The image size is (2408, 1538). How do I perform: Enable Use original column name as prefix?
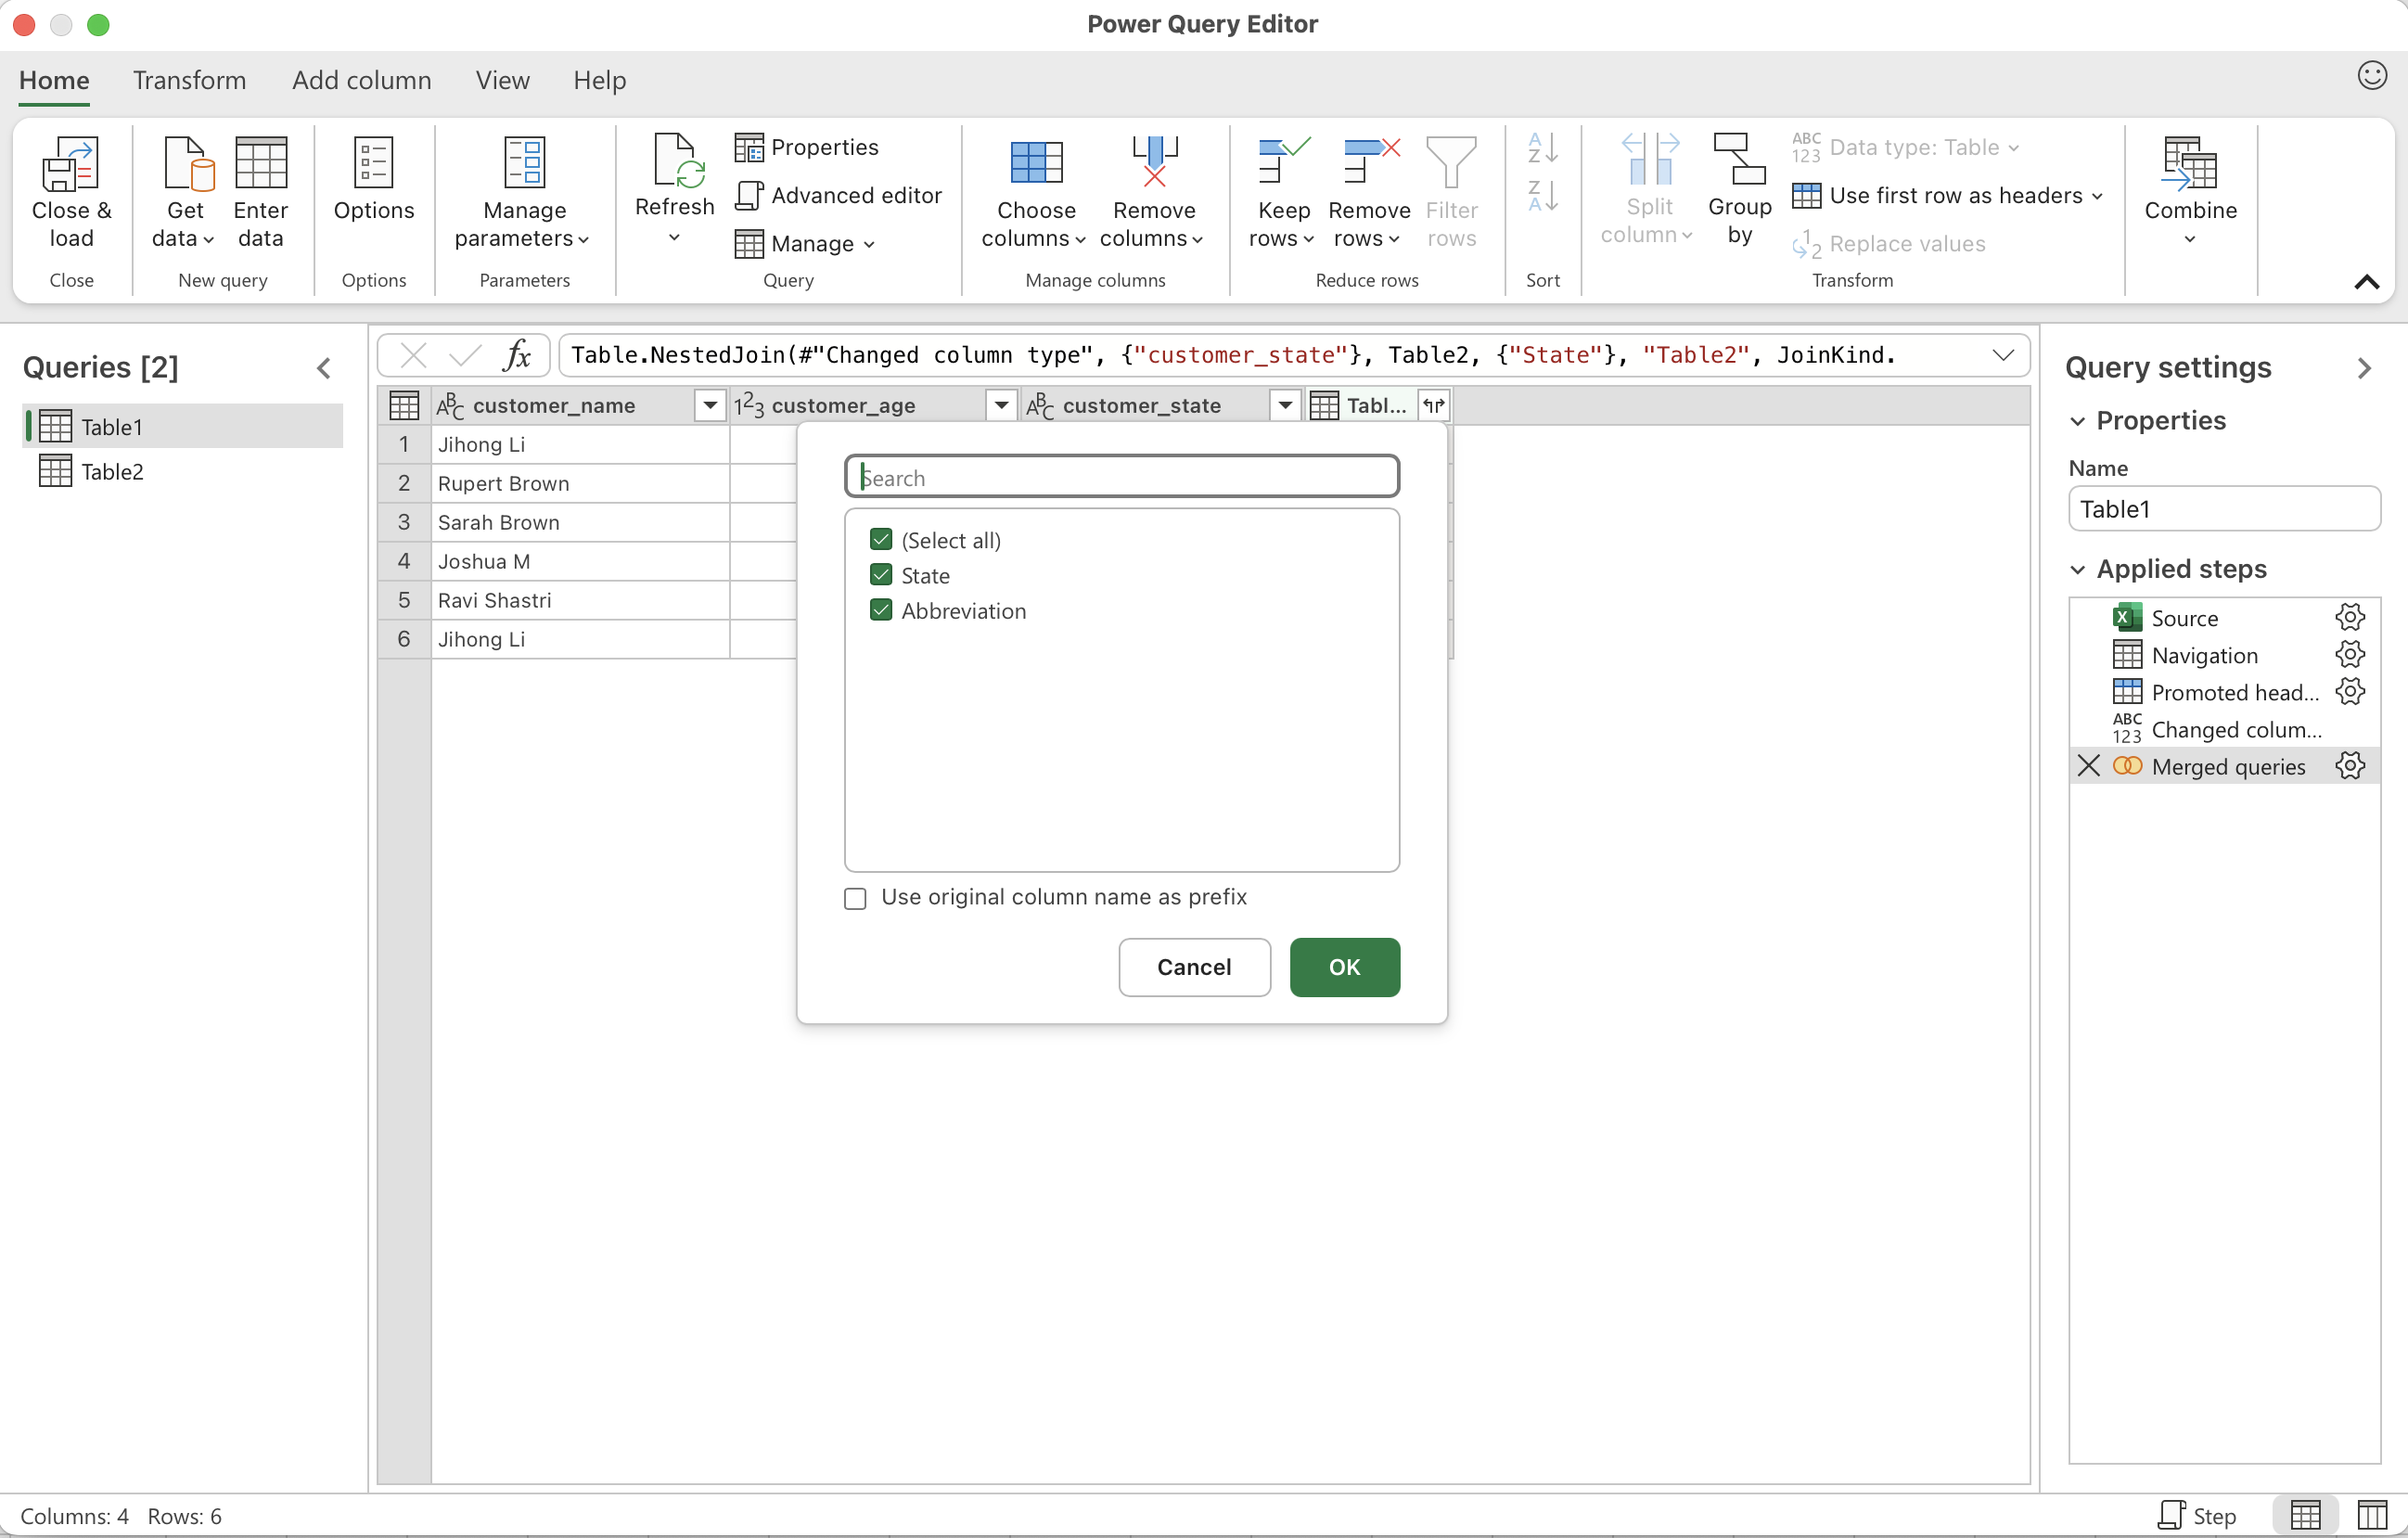tap(855, 898)
